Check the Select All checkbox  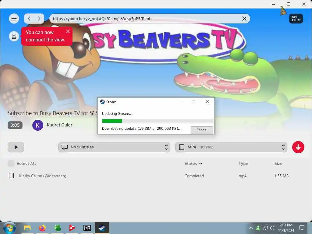point(11,164)
